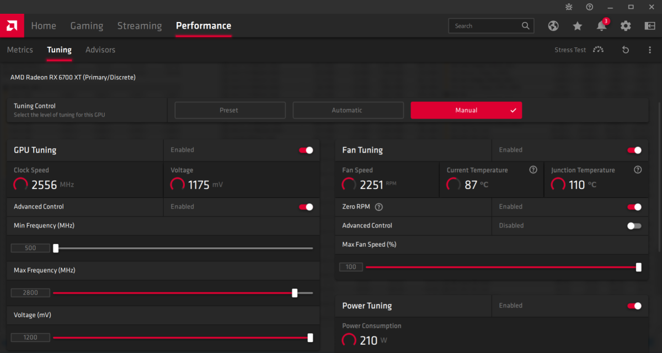This screenshot has height=353, width=662.
Task: Click the Clock Speed gauge icon
Action: coord(20,184)
